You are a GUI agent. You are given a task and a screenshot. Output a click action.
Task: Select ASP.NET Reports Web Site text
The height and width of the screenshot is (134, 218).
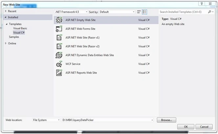[x=81, y=73]
